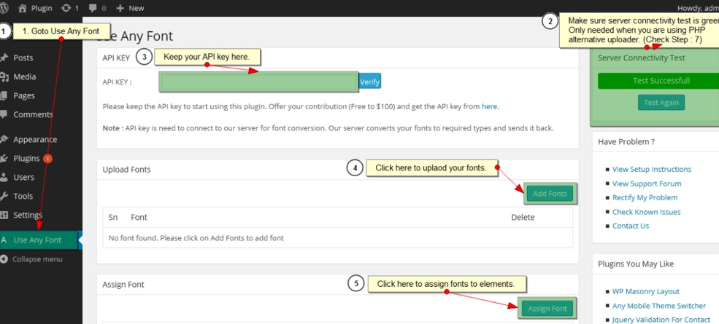Click the orange Plugins update badge
Image resolution: width=719 pixels, height=324 pixels.
click(x=47, y=159)
